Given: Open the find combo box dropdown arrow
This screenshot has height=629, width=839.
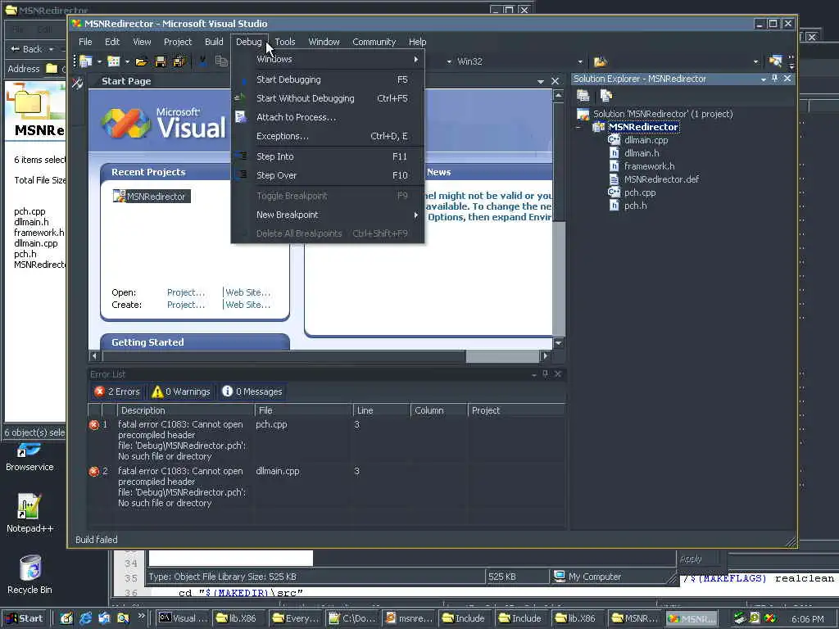Looking at the screenshot, I should pos(755,62).
